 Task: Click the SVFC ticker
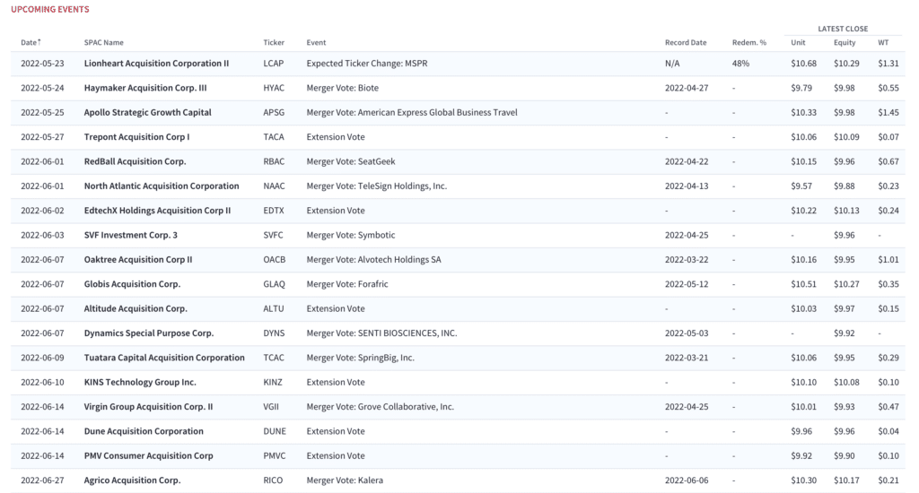273,235
